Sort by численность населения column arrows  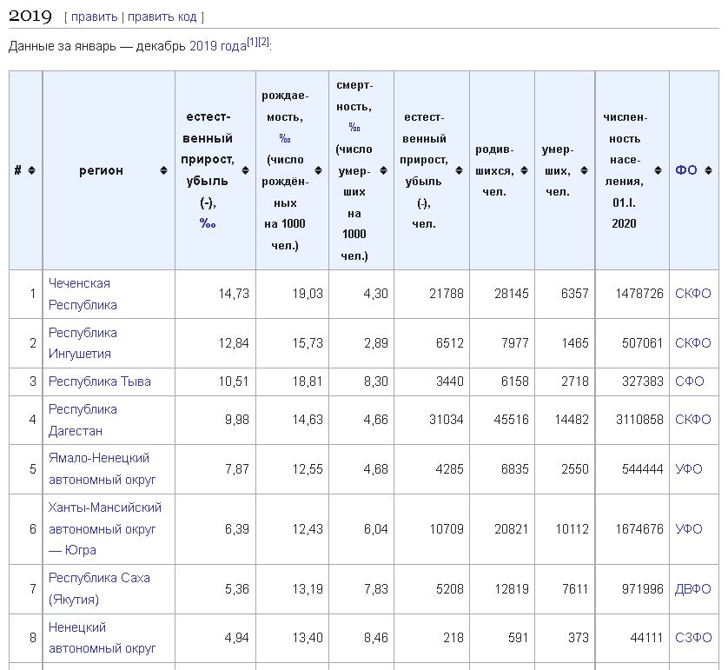[658, 170]
